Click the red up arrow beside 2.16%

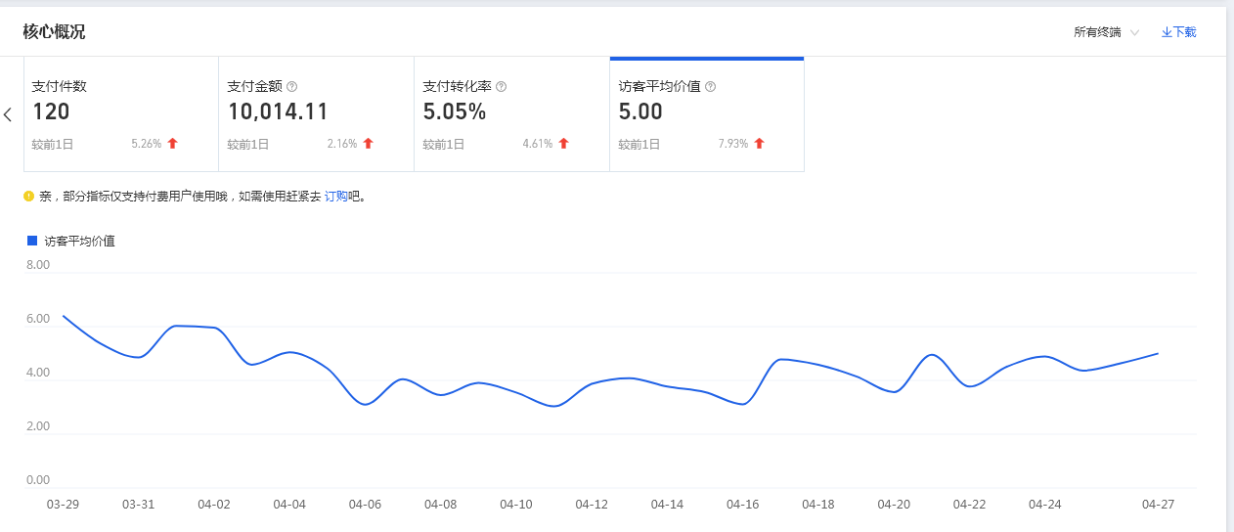tap(369, 143)
